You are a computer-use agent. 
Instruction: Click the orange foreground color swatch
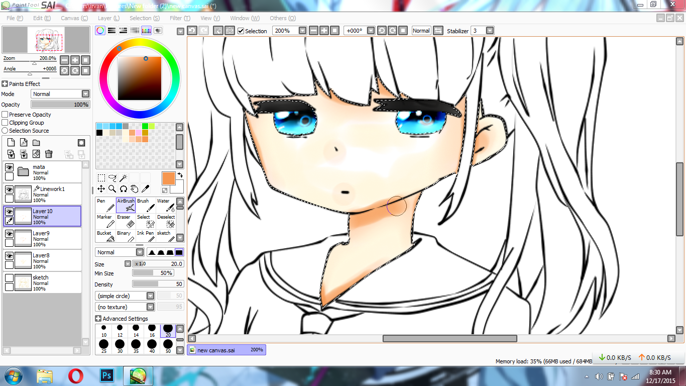pos(168,178)
